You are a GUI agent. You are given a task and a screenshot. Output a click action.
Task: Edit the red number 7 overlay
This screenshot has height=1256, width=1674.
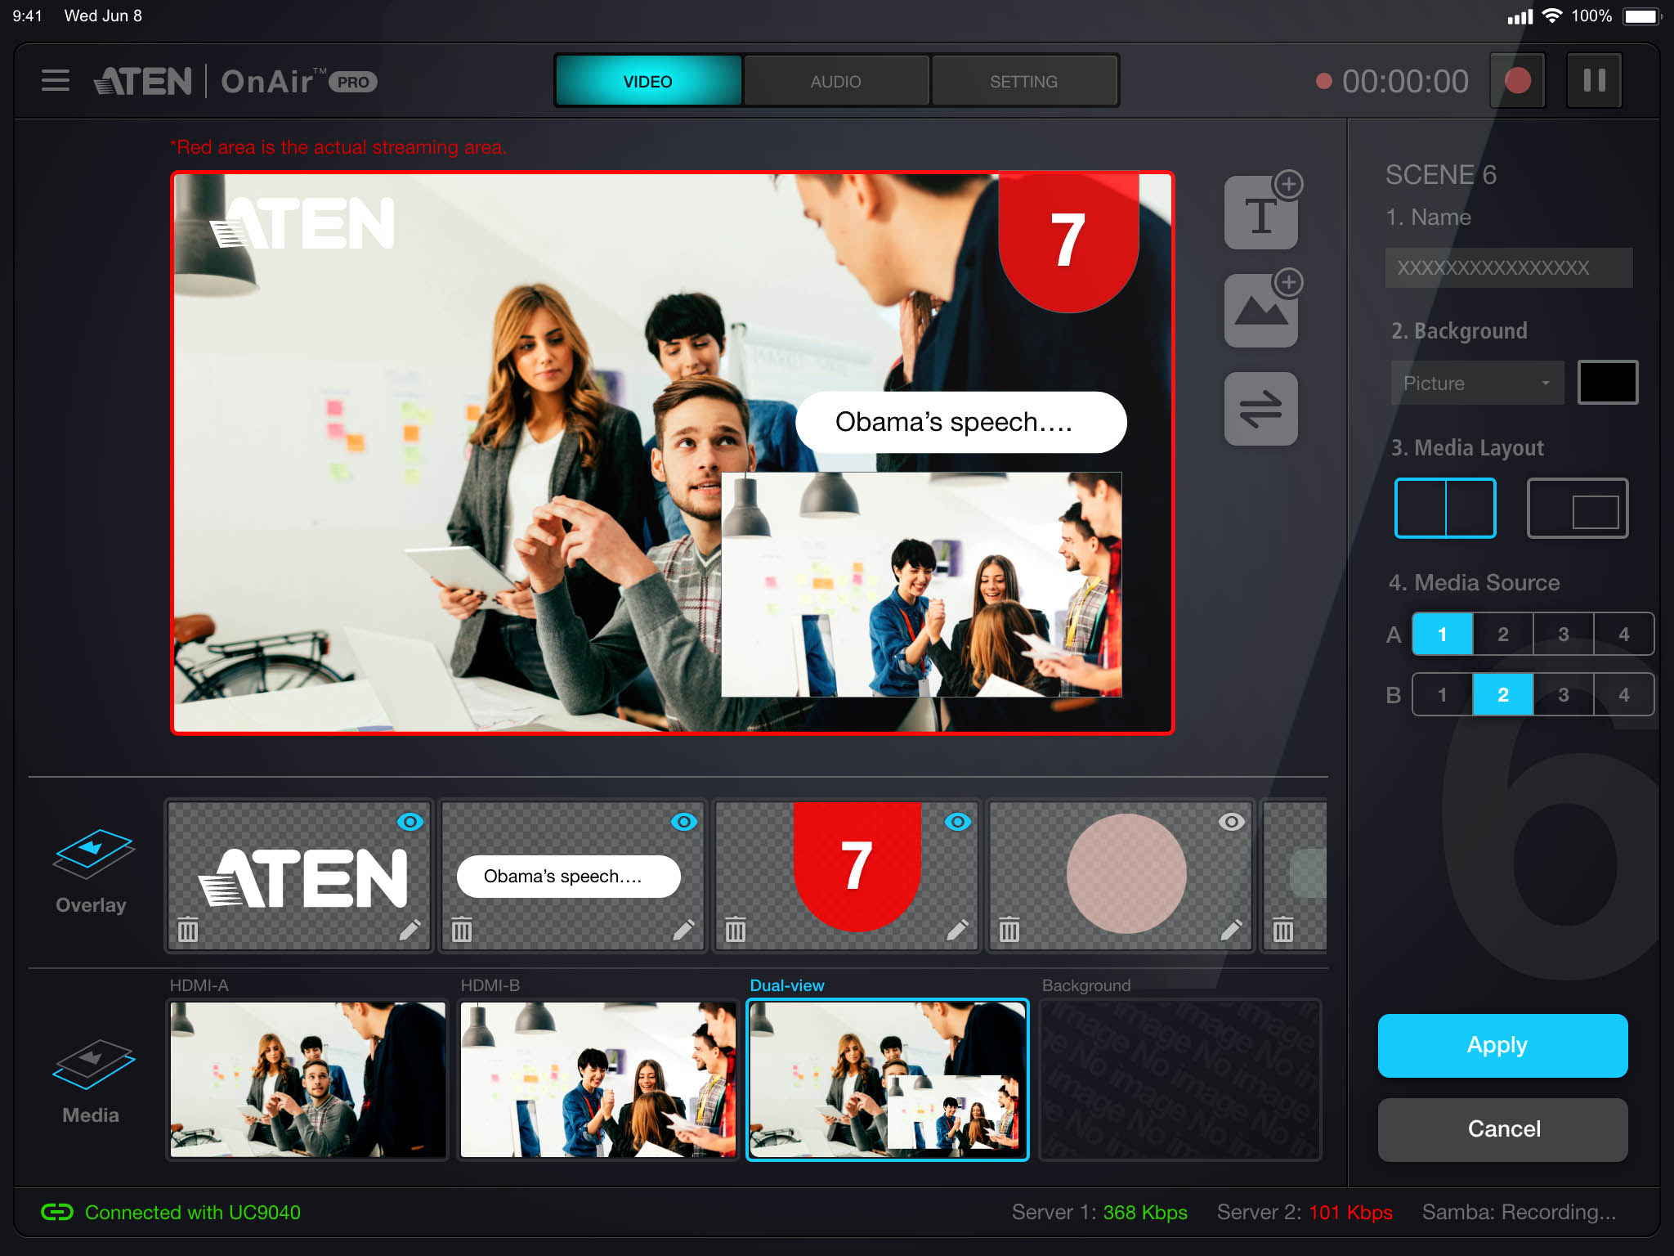point(957,930)
